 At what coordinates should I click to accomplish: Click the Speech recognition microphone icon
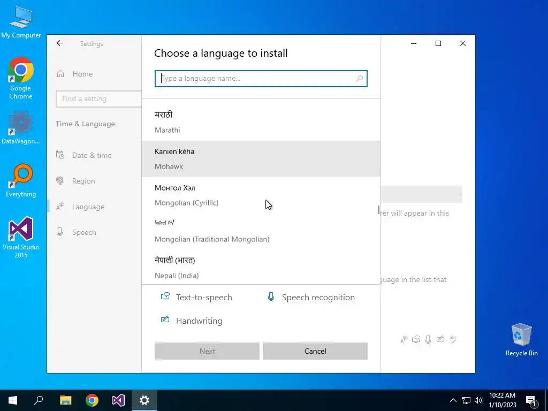271,296
